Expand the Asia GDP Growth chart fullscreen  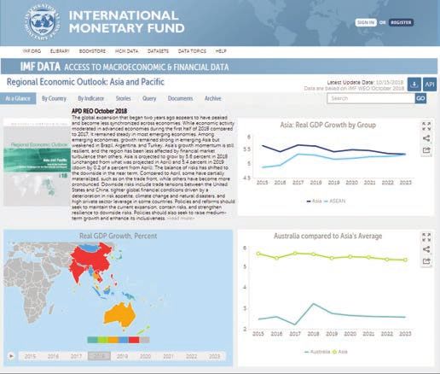pos(426,126)
